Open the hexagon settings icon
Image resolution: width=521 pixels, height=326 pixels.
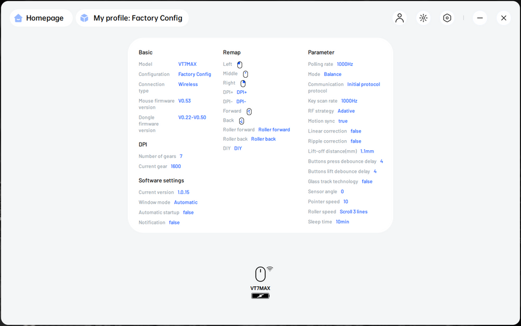click(x=447, y=18)
